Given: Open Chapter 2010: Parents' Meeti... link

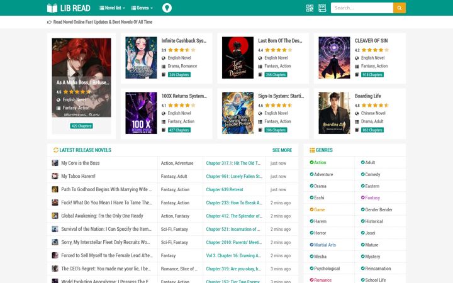Looking at the screenshot, I should [x=233, y=243].
